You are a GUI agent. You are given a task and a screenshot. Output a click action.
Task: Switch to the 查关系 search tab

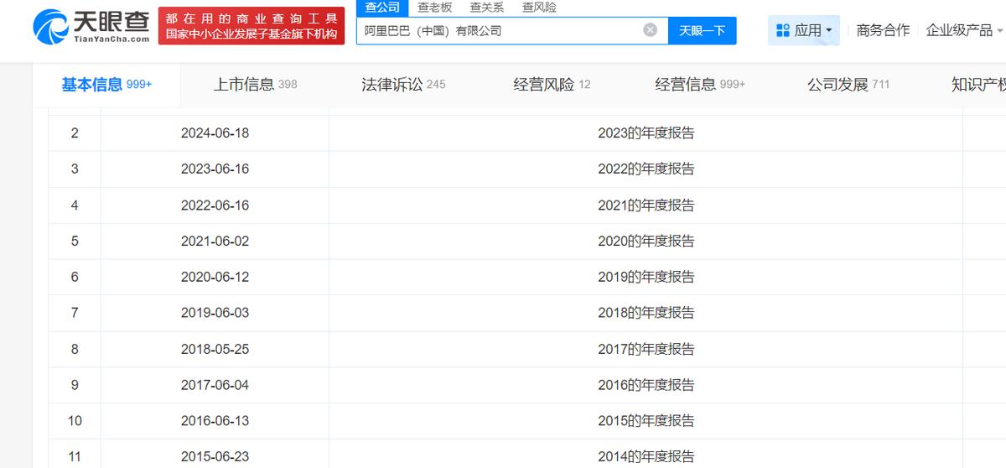pos(486,8)
